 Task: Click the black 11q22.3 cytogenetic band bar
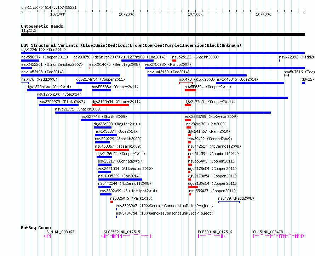click(163, 34)
